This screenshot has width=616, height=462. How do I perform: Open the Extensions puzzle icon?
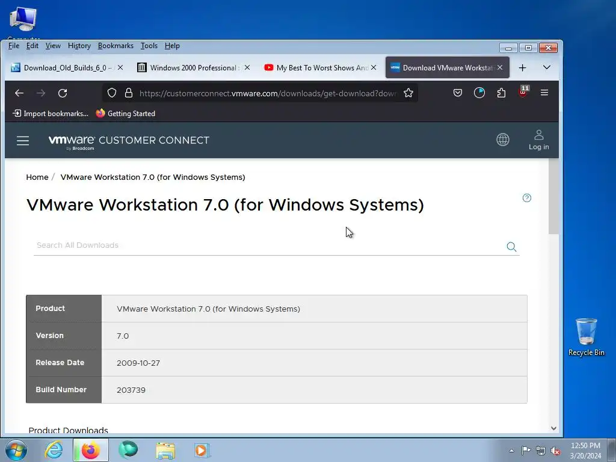tap(501, 93)
